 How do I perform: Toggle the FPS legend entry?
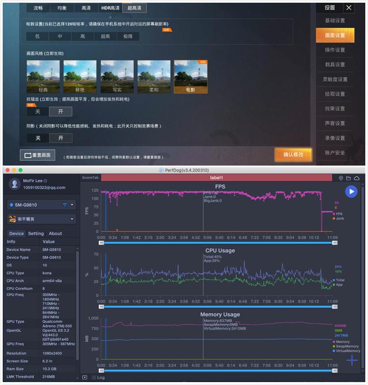point(338,214)
